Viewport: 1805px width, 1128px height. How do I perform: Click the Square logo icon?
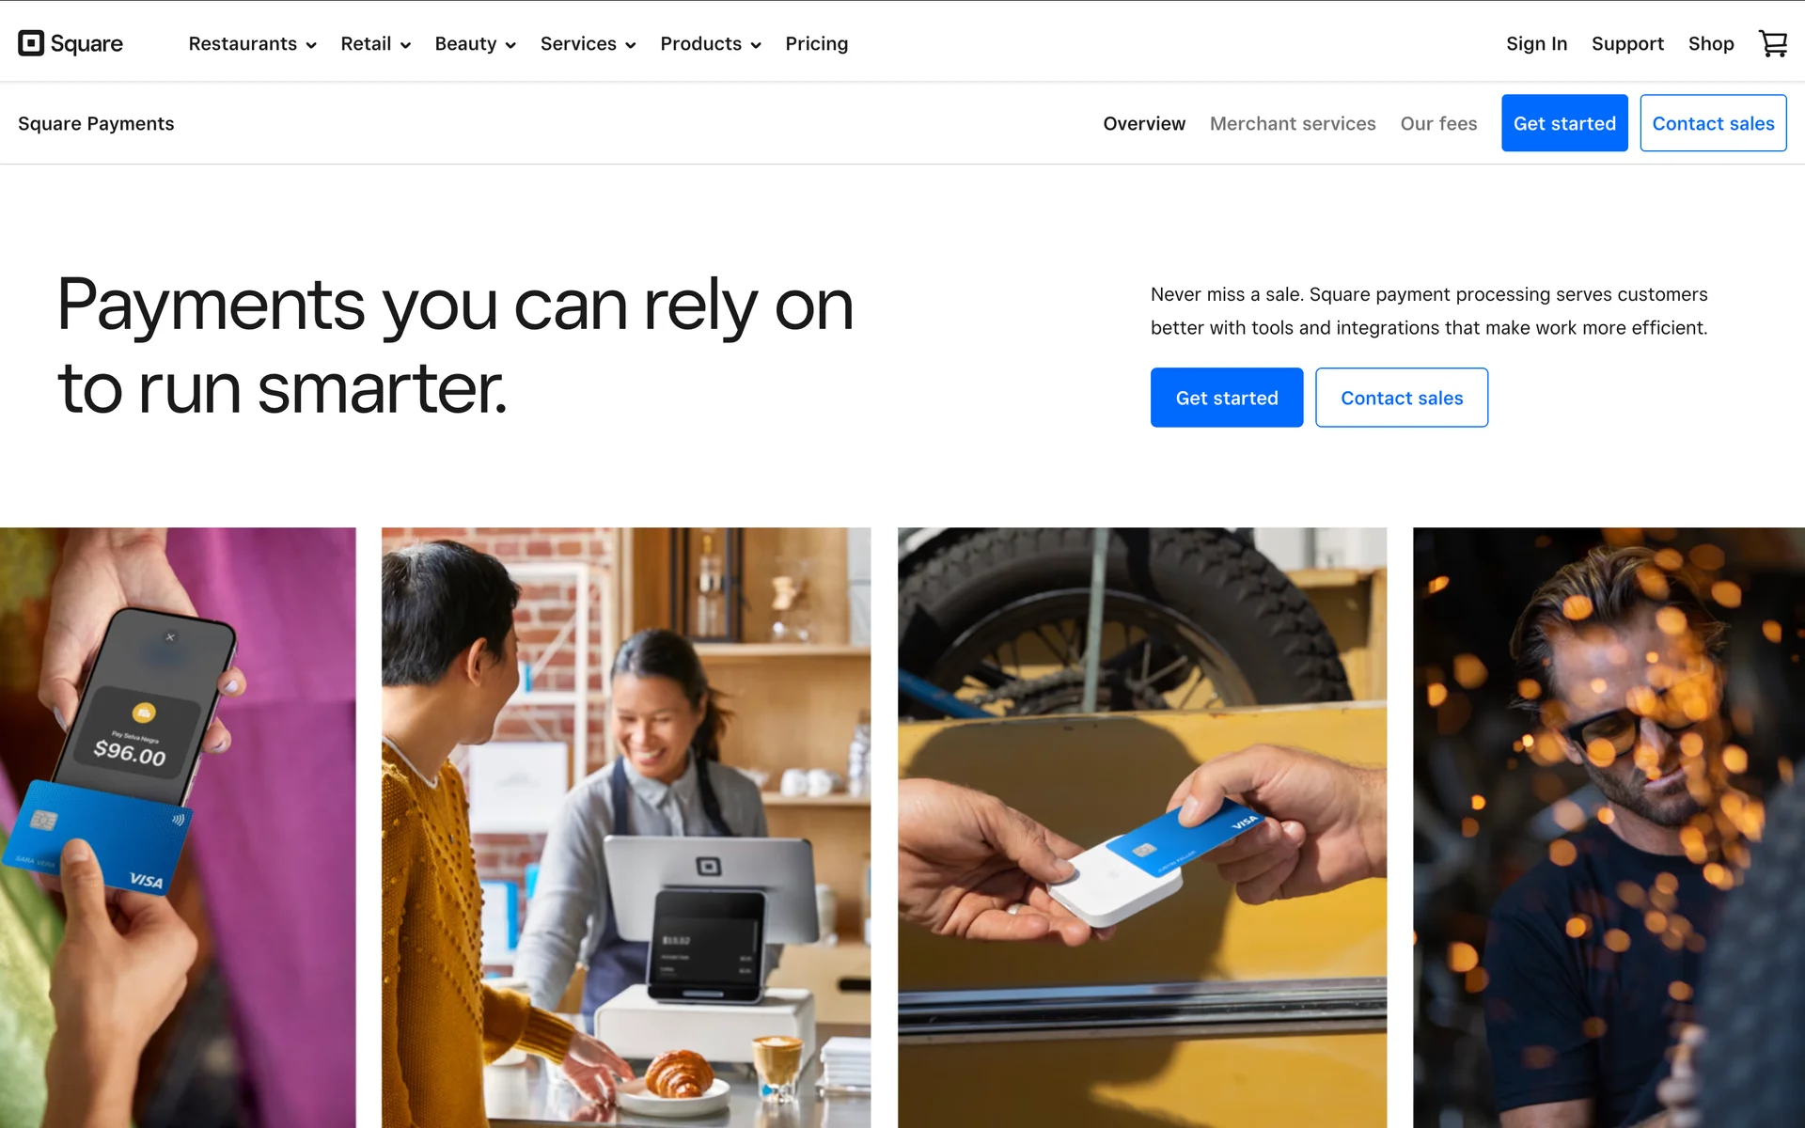coord(31,43)
